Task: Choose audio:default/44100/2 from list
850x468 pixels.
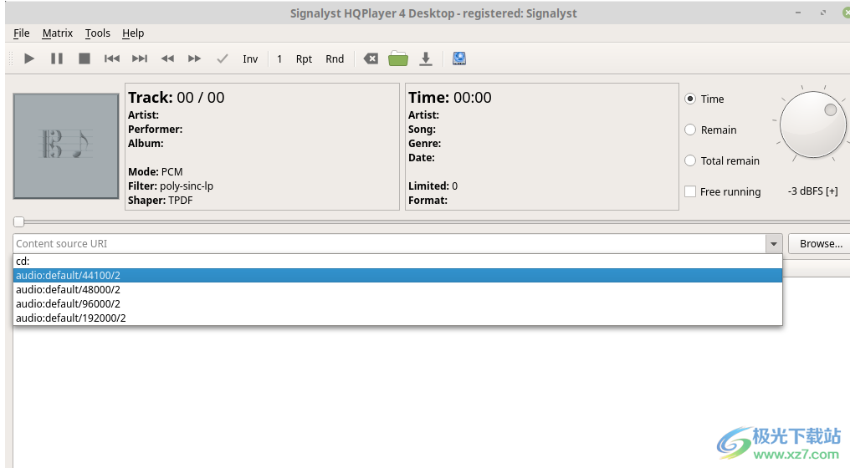Action: 397,275
